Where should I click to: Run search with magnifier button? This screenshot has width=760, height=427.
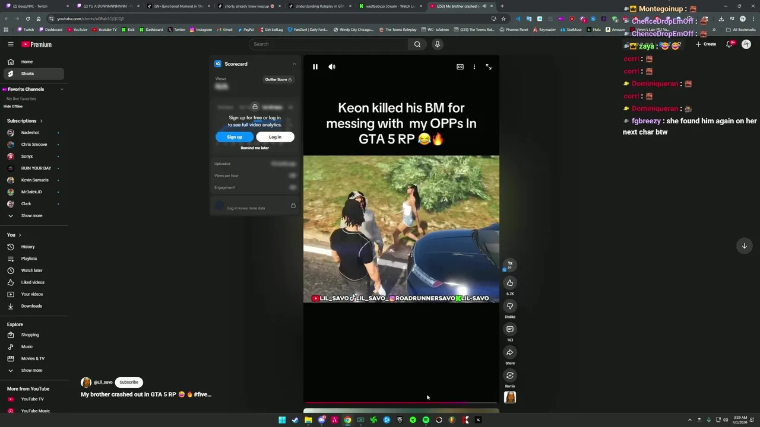click(417, 44)
